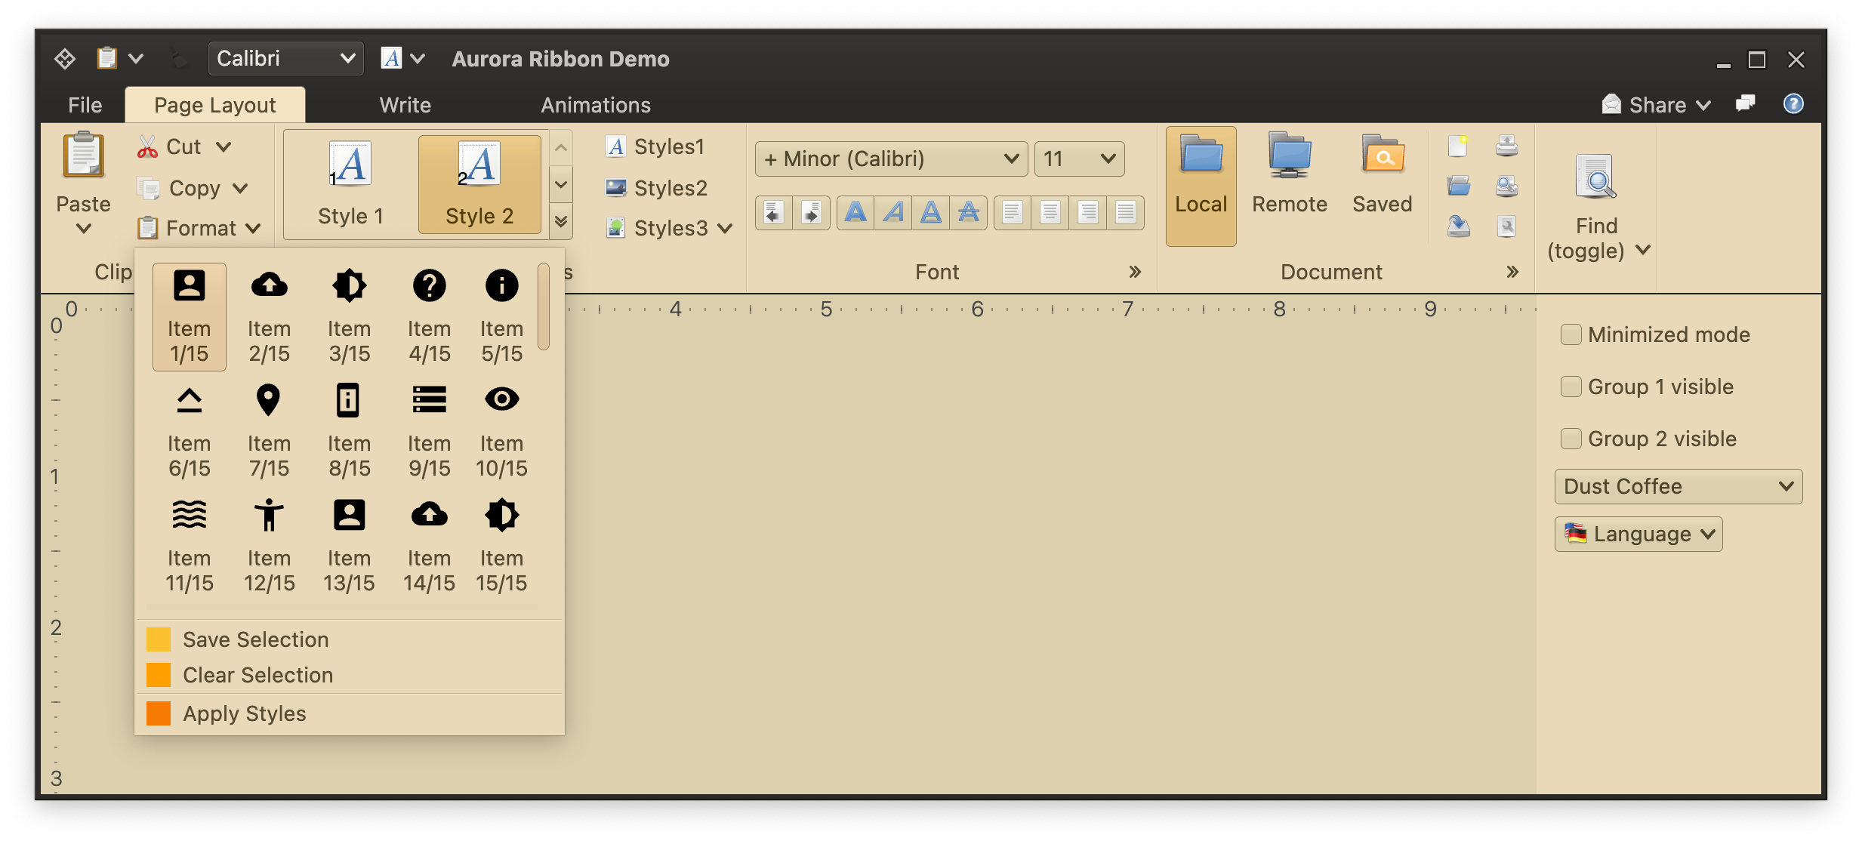Open the Dust Coffee skin dropdown
The image size is (1862, 841).
coord(1678,486)
